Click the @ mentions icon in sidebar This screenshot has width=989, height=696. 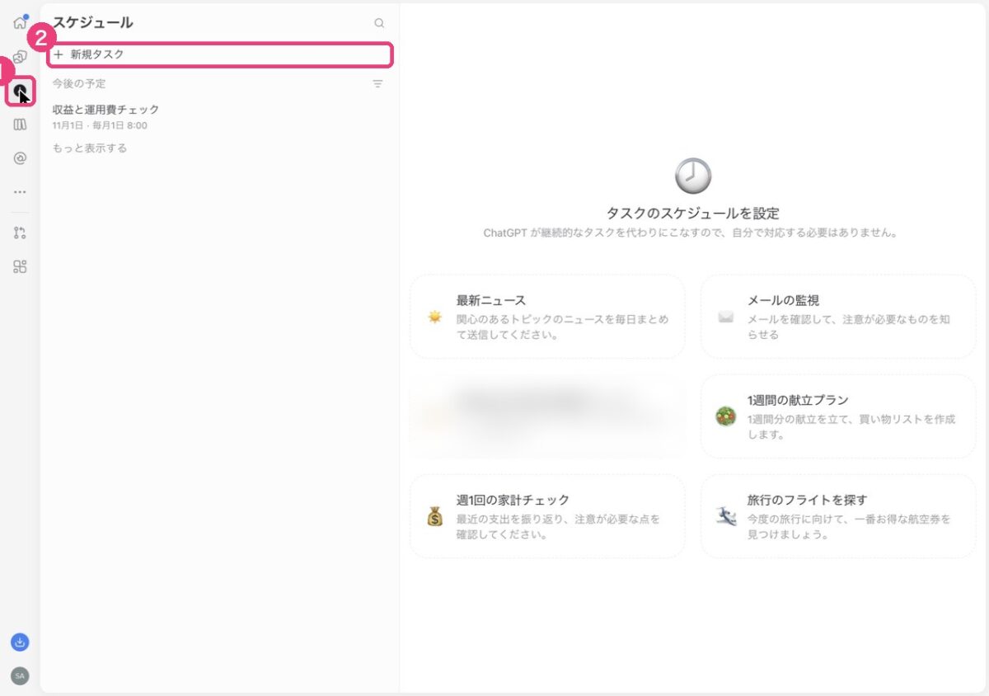coord(20,158)
